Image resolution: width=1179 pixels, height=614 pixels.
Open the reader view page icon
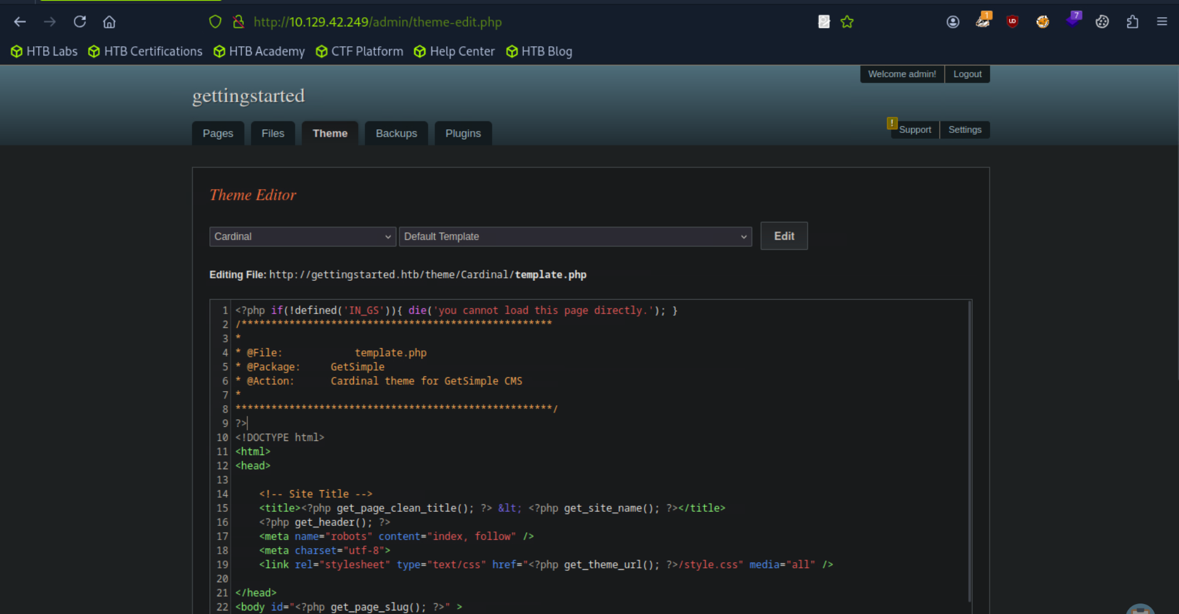(x=824, y=22)
